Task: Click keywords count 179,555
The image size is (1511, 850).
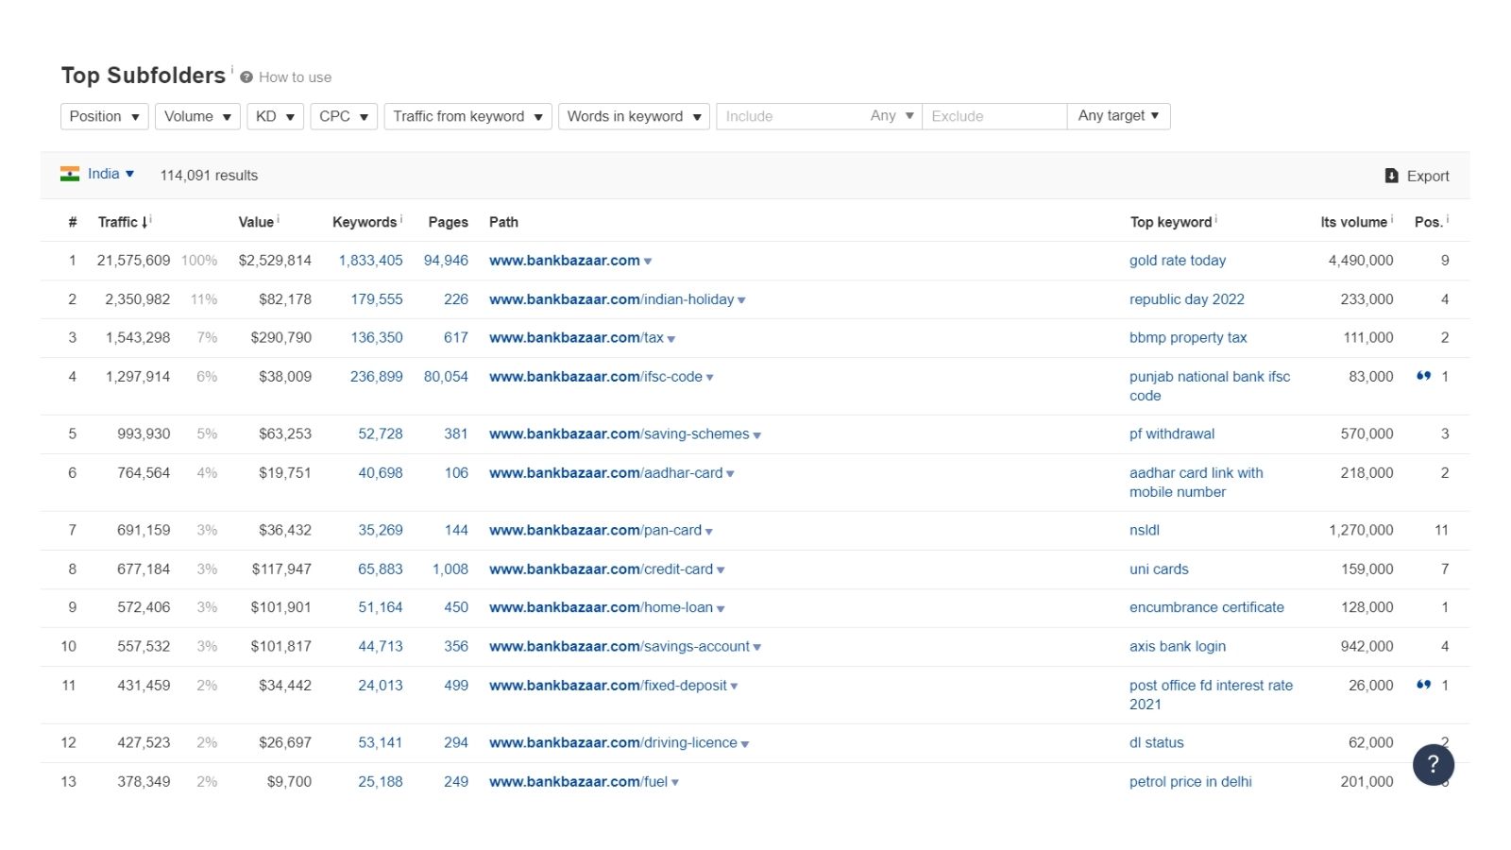Action: 377,298
